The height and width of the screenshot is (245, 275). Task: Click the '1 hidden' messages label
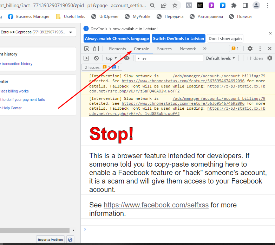coord(255,58)
